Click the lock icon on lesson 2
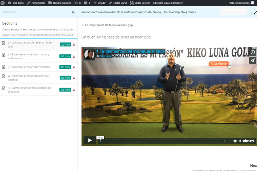Image resolution: width=257 pixels, height=171 pixels. [74, 57]
